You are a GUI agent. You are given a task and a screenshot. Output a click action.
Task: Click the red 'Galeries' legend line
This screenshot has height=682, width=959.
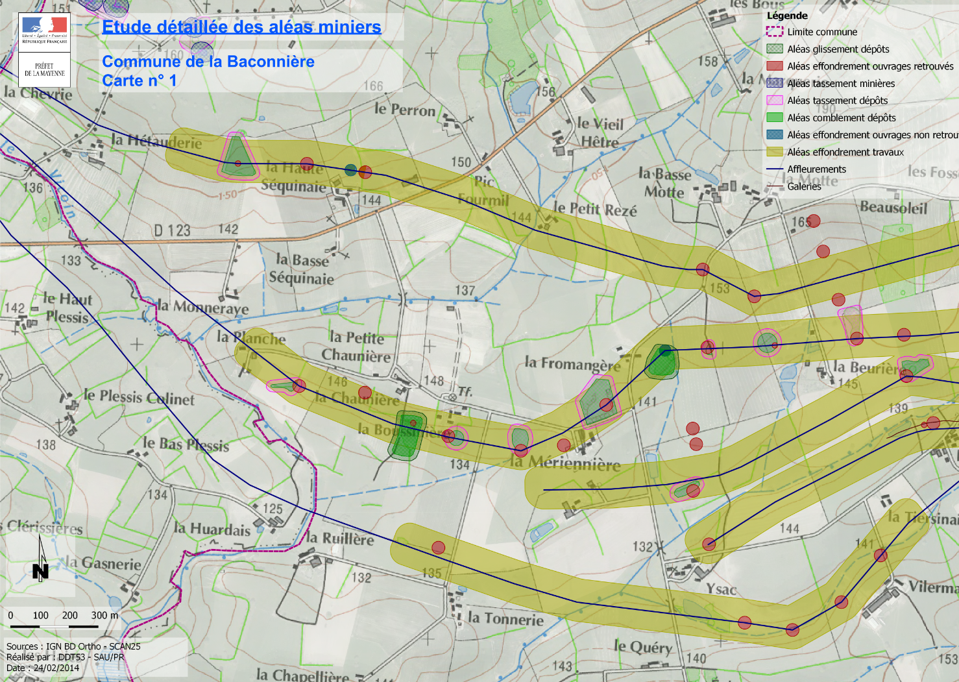pyautogui.click(x=775, y=186)
